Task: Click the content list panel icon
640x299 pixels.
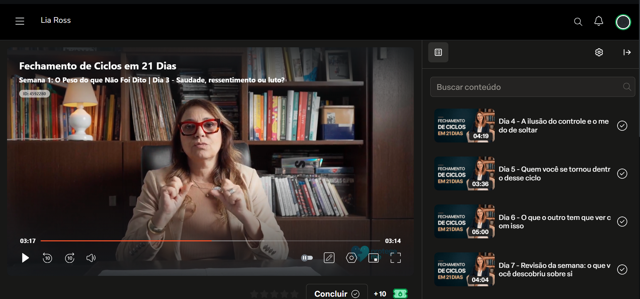Action: [x=438, y=52]
